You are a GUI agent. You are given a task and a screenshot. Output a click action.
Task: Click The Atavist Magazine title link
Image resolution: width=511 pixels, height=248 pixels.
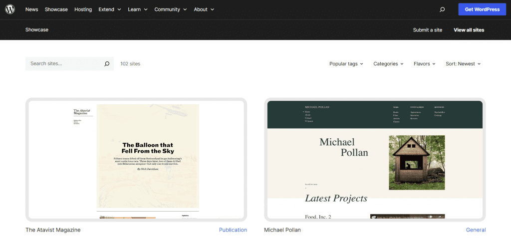(53, 230)
